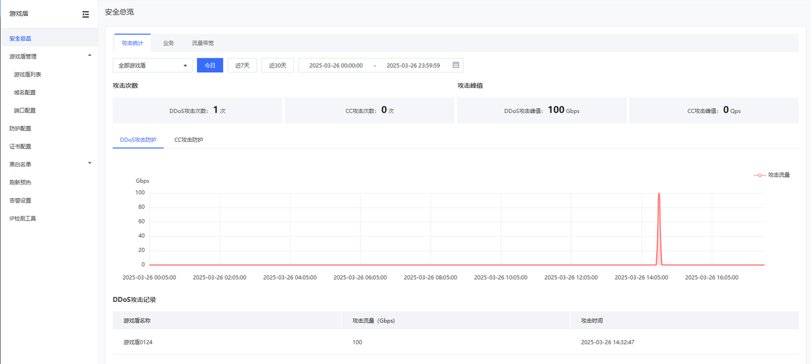Expand the 黑白名单 menu arrow

click(x=89, y=163)
